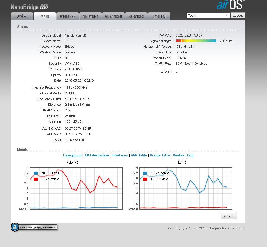Select TX/RX Rate value 19.5 Mbps / 104 Mbps
This screenshot has height=247, width=267.
[191, 64]
